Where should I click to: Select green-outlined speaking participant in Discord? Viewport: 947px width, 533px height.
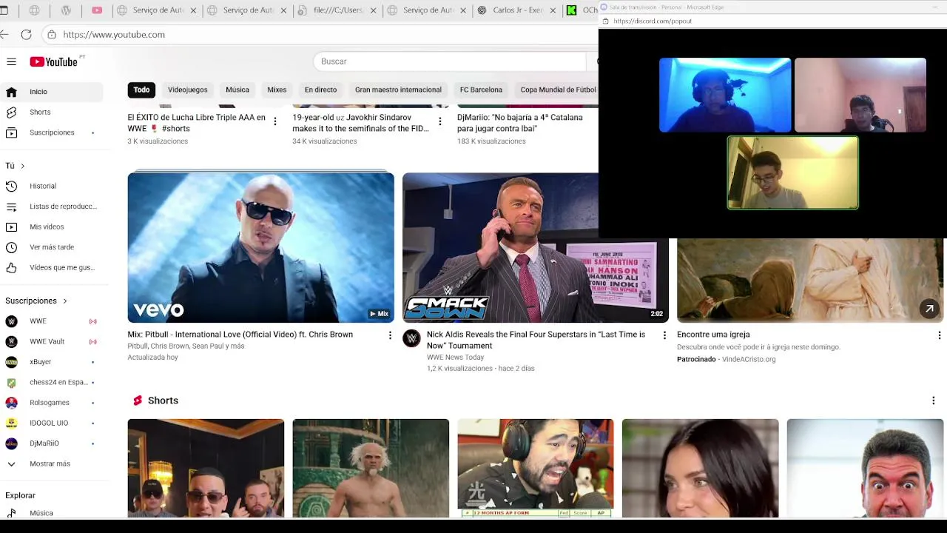pos(792,172)
